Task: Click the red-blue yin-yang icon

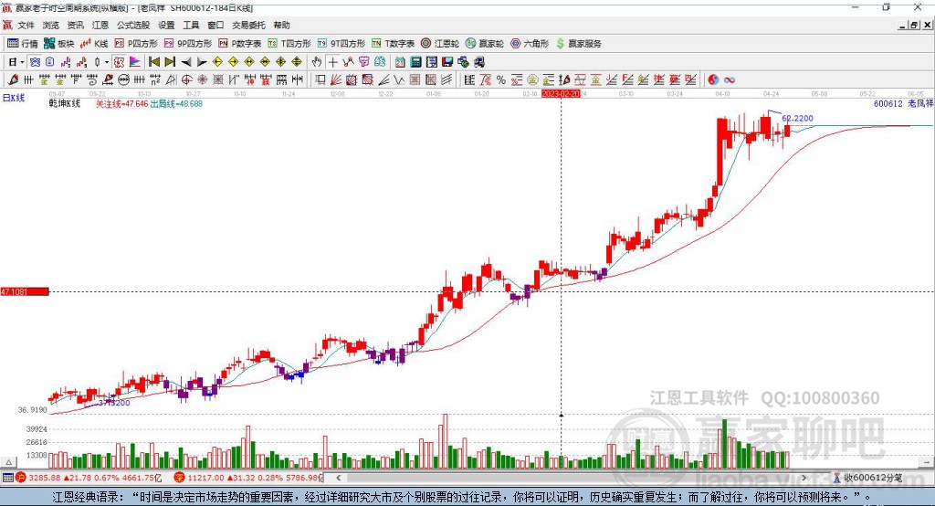Action: [x=713, y=79]
